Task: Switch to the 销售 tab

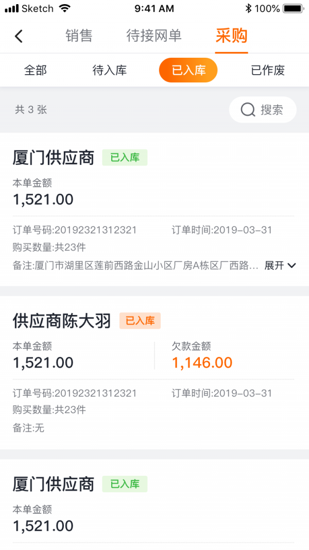Action: tap(78, 36)
